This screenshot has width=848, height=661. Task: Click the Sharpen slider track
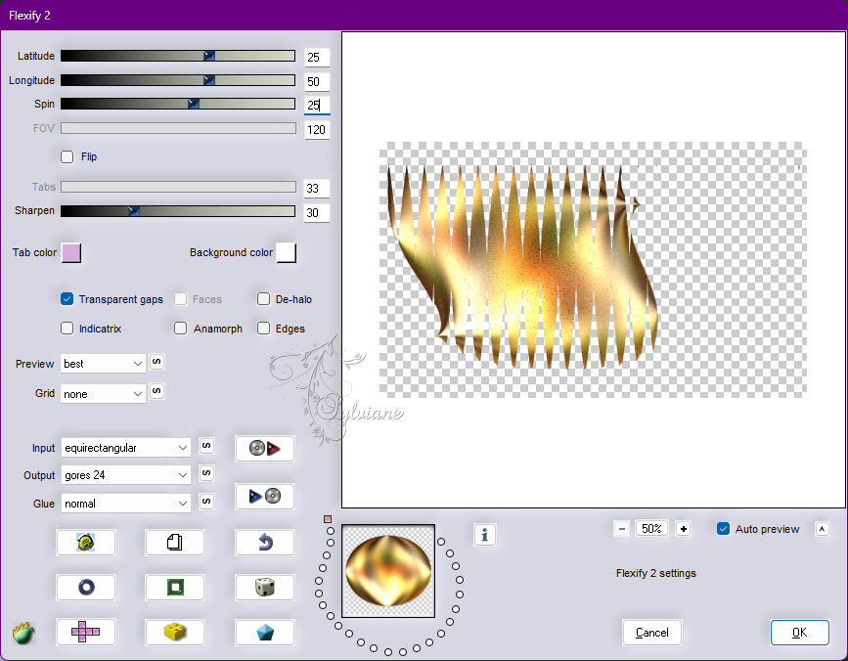[x=178, y=211]
